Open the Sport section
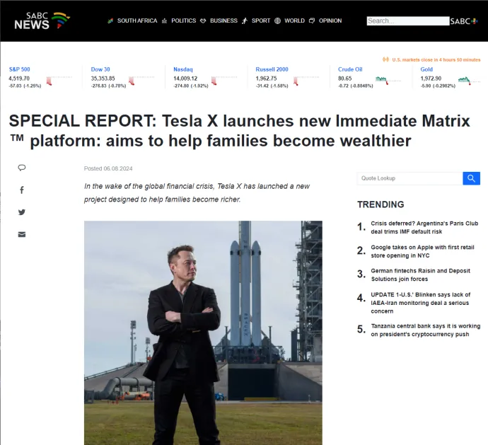Viewport: 488px width, 445px height. coord(261,21)
